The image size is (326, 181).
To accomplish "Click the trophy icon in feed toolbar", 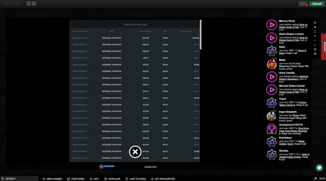I will (x=315, y=49).
